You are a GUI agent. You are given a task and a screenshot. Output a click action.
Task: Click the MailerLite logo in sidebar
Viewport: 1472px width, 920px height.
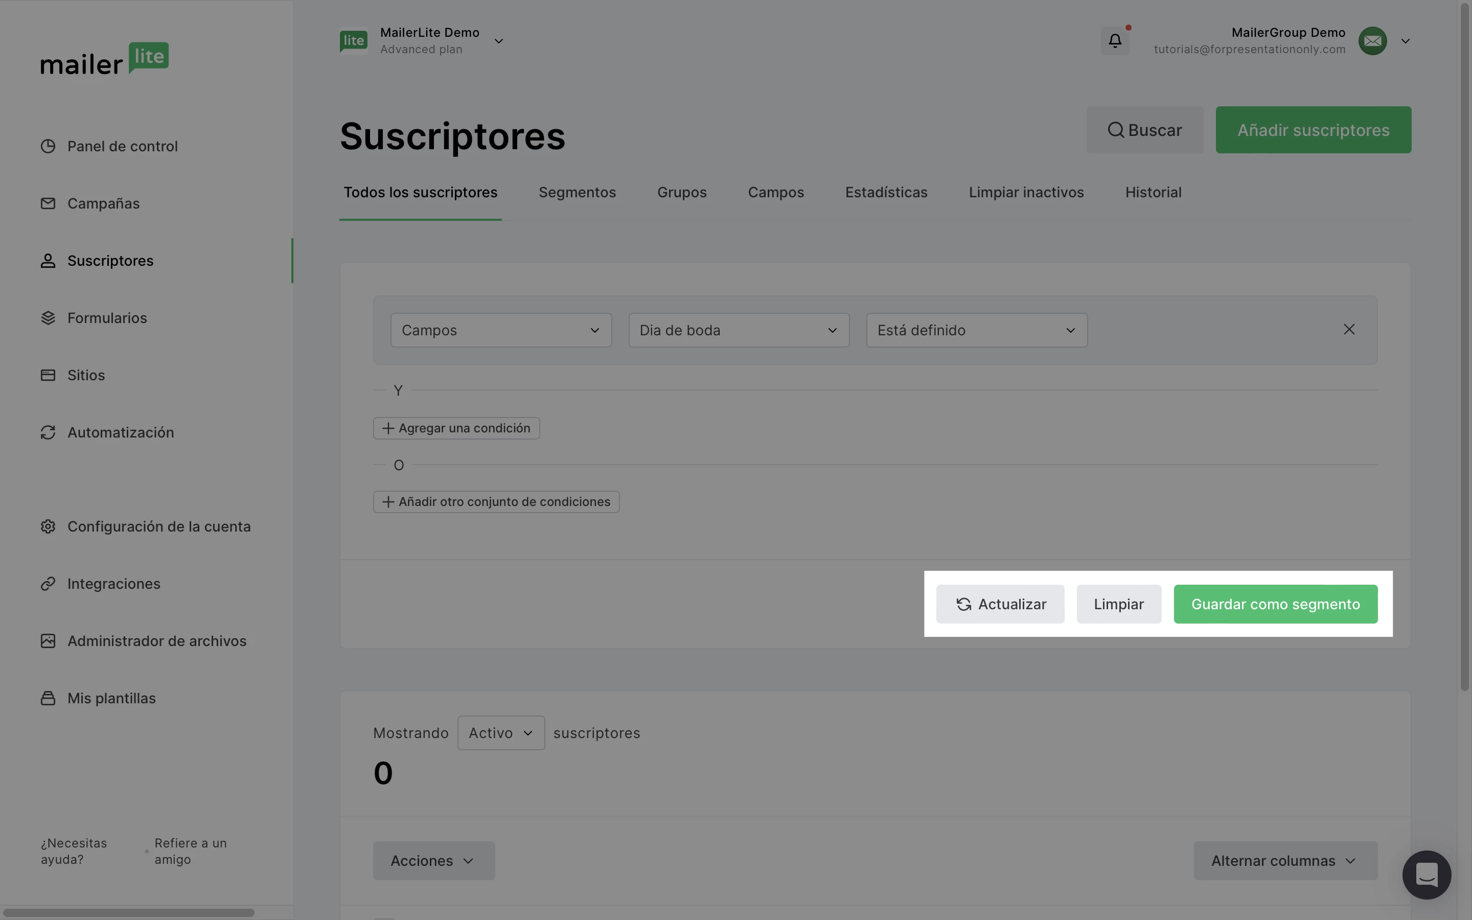(105, 59)
